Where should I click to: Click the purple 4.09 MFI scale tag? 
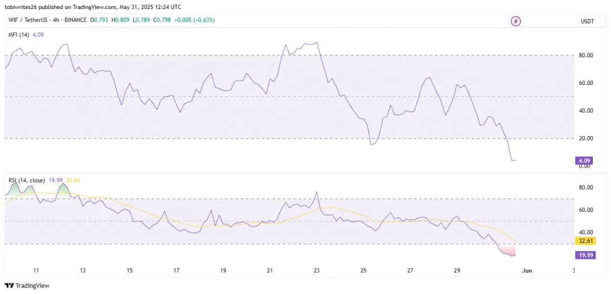[584, 160]
